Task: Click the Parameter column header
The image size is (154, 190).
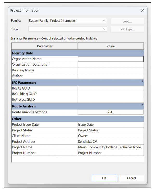Action: (x=44, y=46)
